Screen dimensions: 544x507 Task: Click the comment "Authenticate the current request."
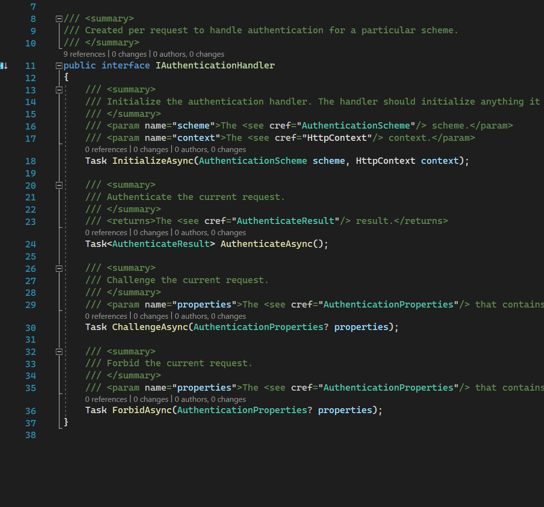click(x=196, y=197)
